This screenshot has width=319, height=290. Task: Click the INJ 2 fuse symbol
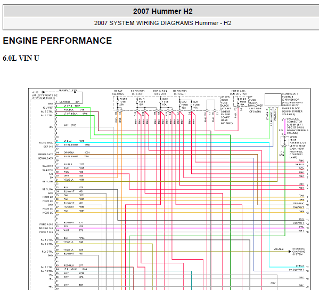pos(160,102)
